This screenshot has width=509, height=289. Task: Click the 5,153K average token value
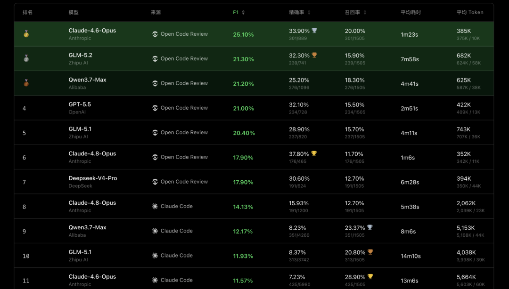point(466,228)
